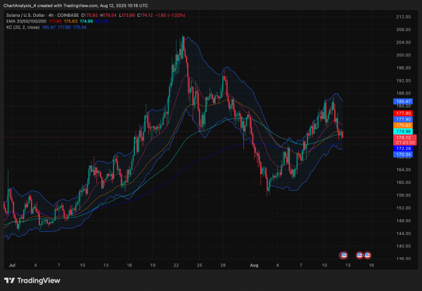Click the 212.00 price axis label
This screenshot has height=291, width=422.
404,17
